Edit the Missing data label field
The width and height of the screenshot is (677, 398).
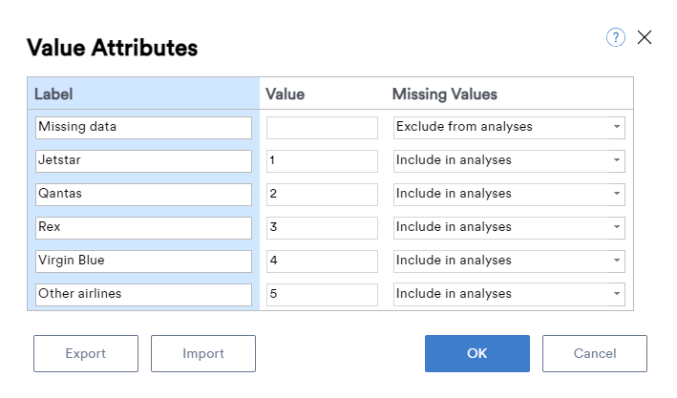click(x=144, y=127)
